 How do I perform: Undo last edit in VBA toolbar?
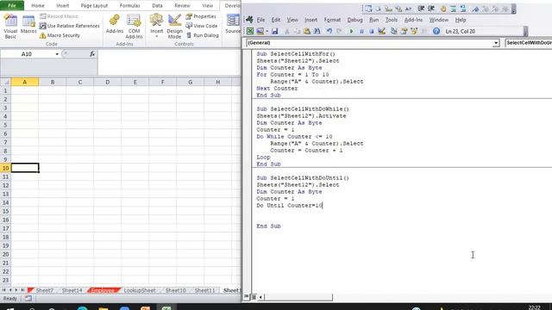click(x=329, y=31)
